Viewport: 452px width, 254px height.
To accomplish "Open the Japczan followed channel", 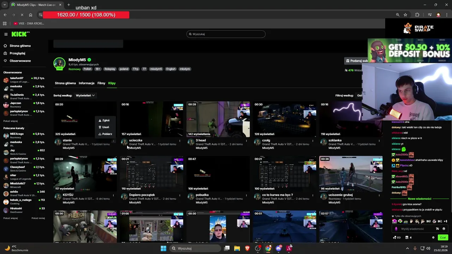I will click(24, 105).
